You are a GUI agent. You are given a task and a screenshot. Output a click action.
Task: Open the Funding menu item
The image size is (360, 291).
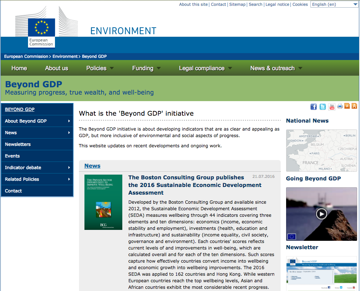[143, 68]
